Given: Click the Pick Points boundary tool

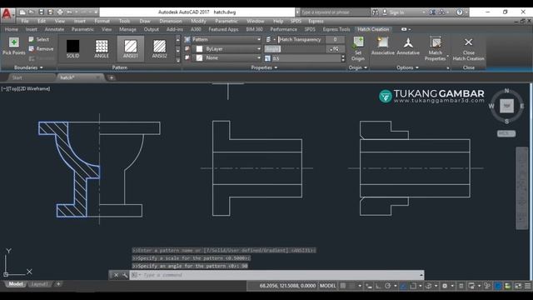Looking at the screenshot, I should click(13, 46).
